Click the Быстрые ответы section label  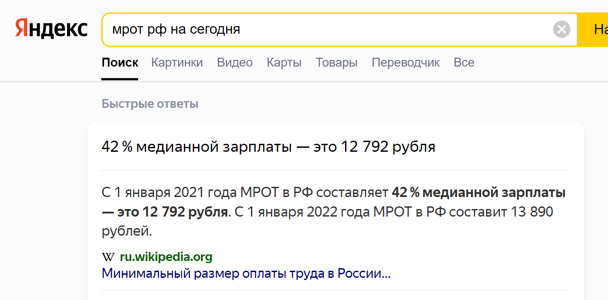150,104
